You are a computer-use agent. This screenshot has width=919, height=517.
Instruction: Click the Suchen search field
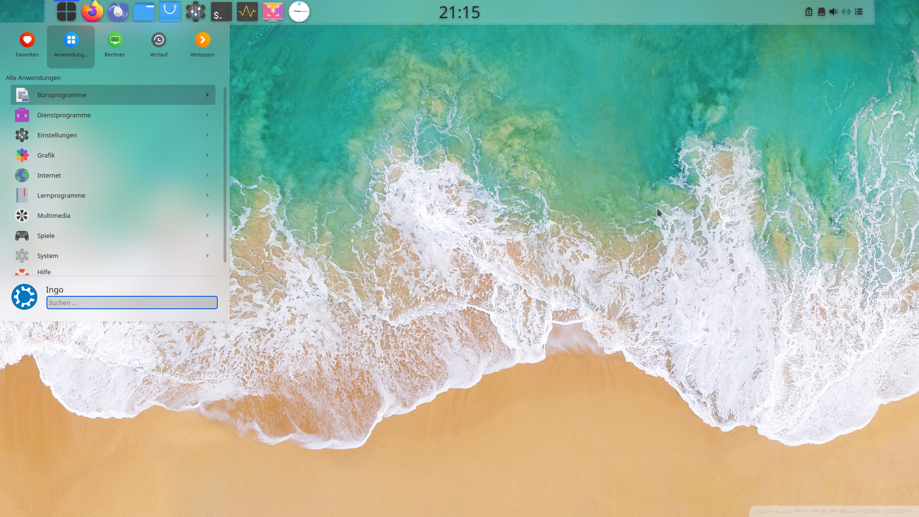[x=132, y=303]
